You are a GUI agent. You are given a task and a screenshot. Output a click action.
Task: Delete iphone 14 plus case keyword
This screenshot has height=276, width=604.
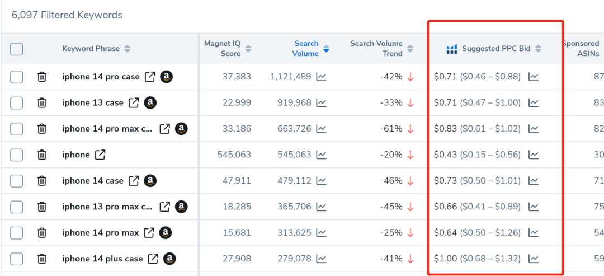[41, 259]
